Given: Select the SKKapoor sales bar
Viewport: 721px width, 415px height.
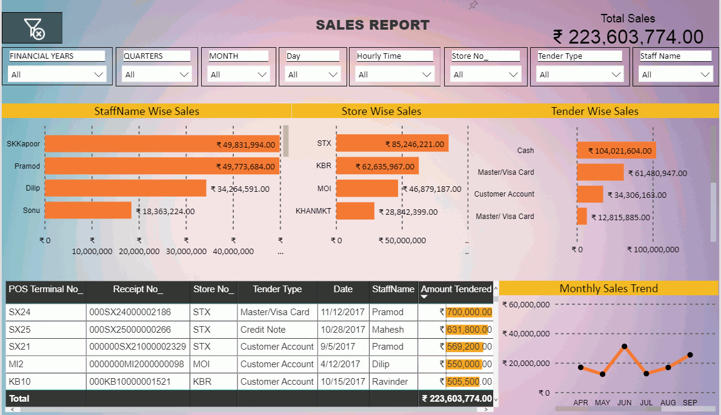Looking at the screenshot, I should pyautogui.click(x=162, y=144).
